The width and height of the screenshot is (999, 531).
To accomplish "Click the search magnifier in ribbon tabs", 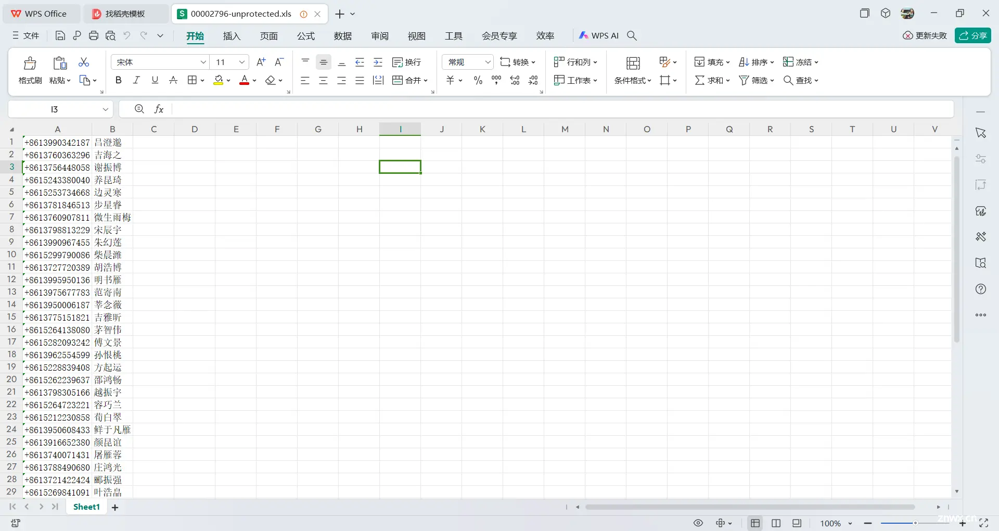I will [632, 35].
